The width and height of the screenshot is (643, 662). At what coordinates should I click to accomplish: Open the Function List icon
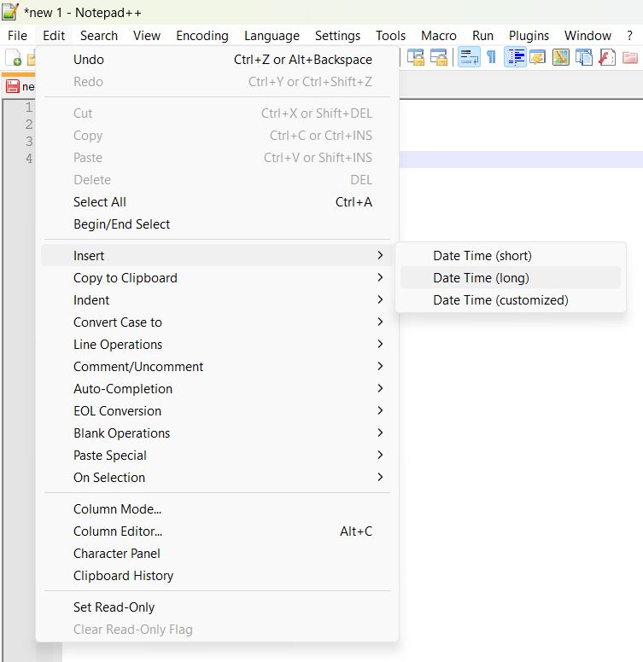(x=607, y=57)
